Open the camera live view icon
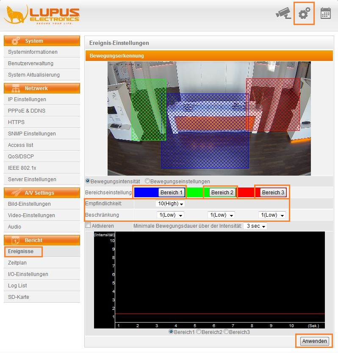Image resolution: width=338 pixels, height=353 pixels. [283, 14]
